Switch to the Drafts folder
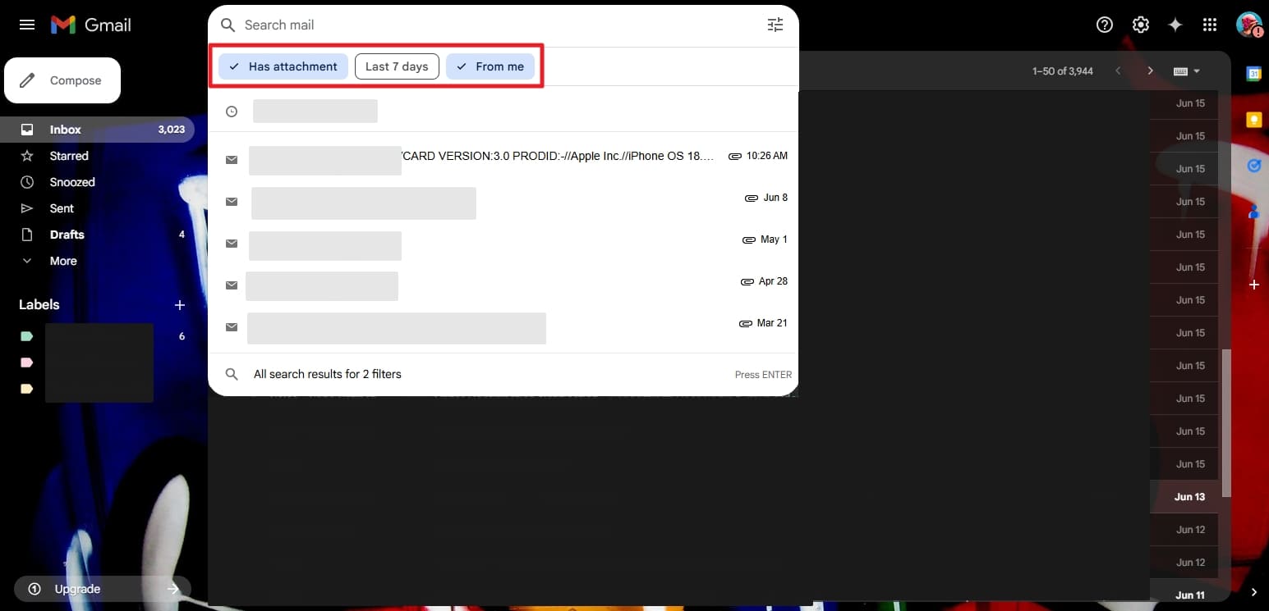 pos(67,235)
